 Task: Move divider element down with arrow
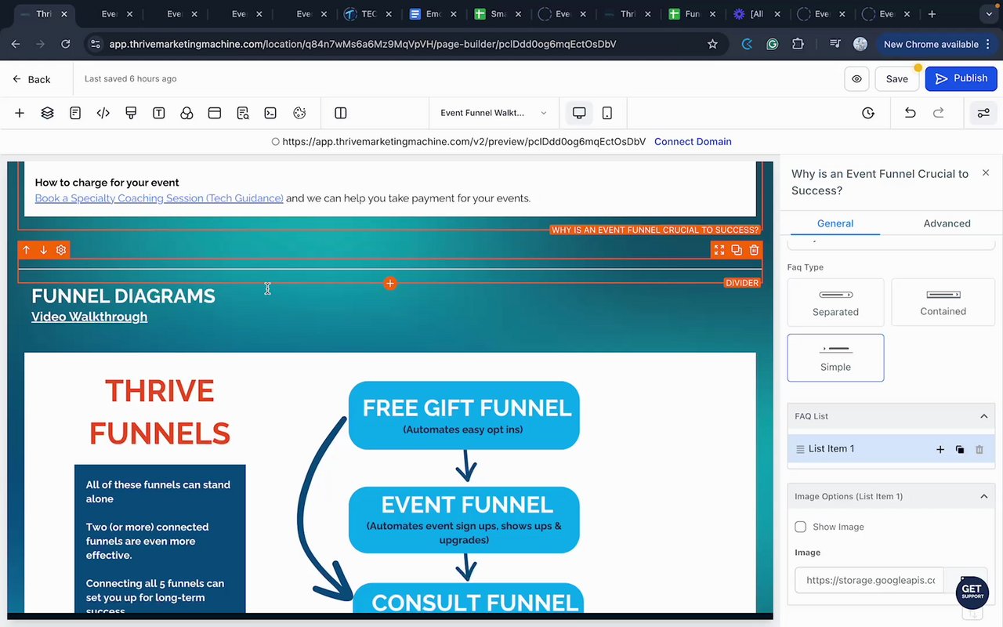[x=43, y=250]
